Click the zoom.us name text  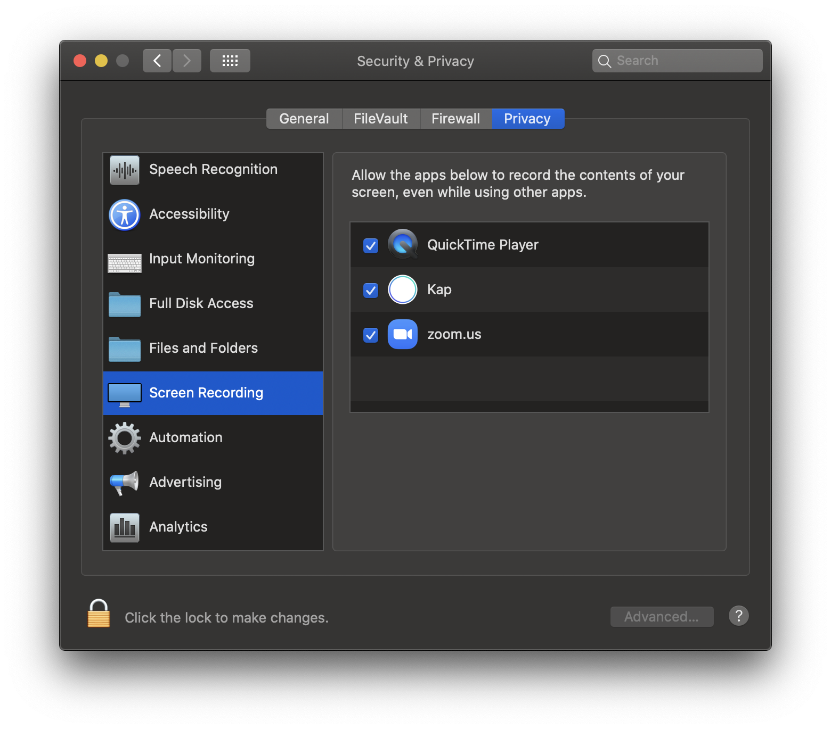454,334
